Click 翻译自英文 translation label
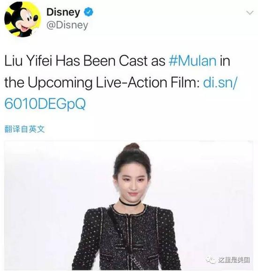 coord(24,129)
